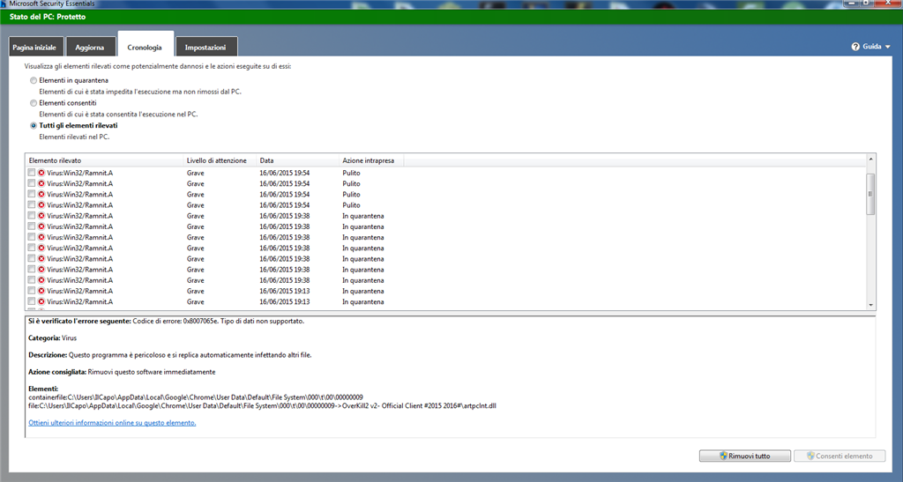The height and width of the screenshot is (482, 903).
Task: Open the Impostazioni tab
Action: click(205, 48)
